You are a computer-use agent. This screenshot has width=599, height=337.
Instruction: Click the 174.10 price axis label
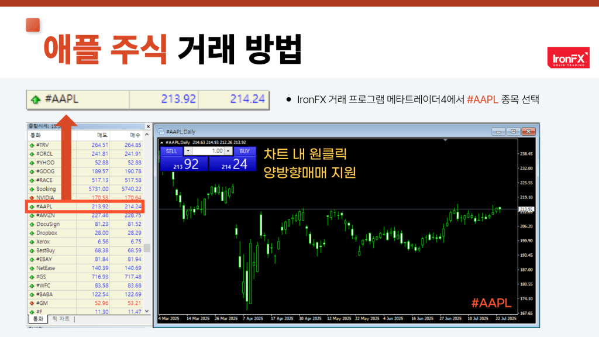526,299
